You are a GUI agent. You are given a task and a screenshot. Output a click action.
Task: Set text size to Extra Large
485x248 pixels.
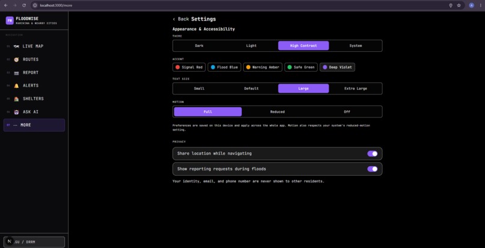point(356,88)
